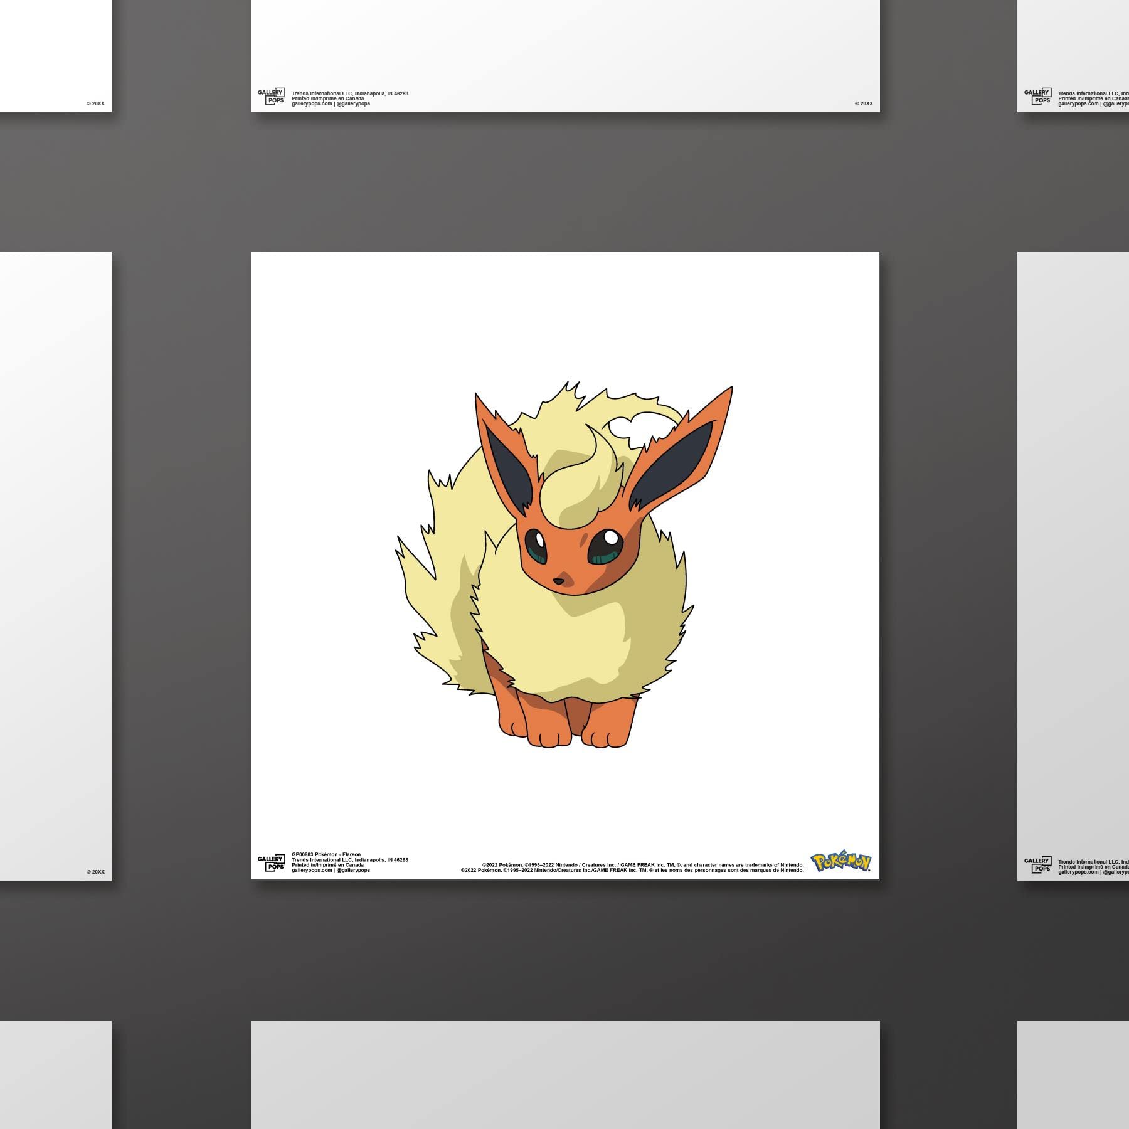Click "© 20XX" on the top left poster
This screenshot has width=1129, height=1129.
[96, 103]
